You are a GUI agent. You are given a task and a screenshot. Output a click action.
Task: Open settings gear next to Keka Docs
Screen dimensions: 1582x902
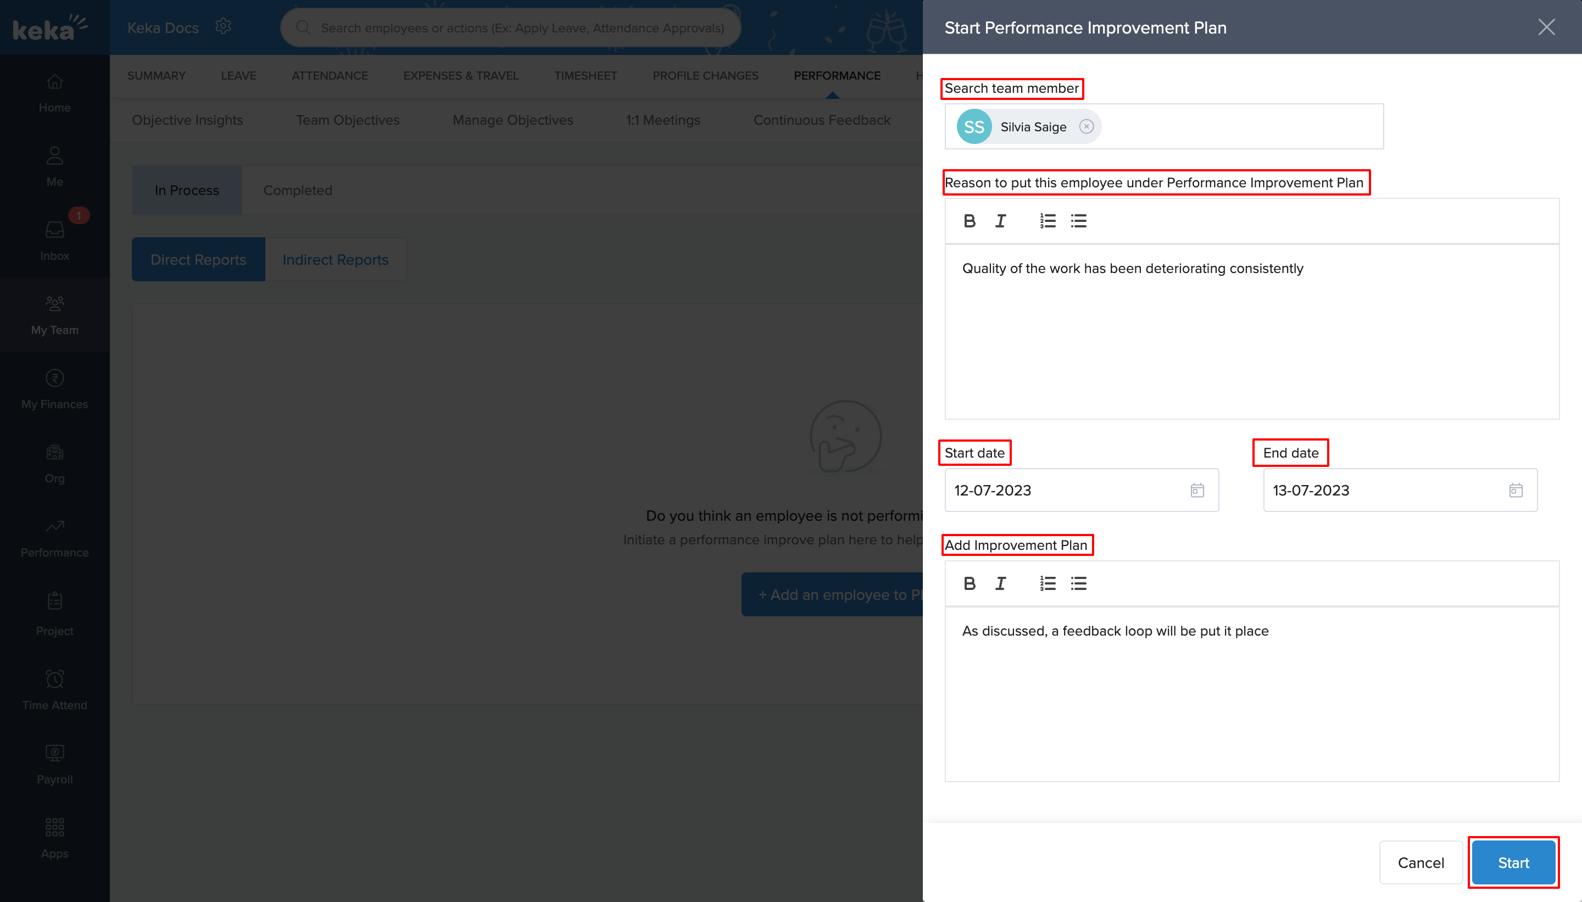pyautogui.click(x=224, y=26)
